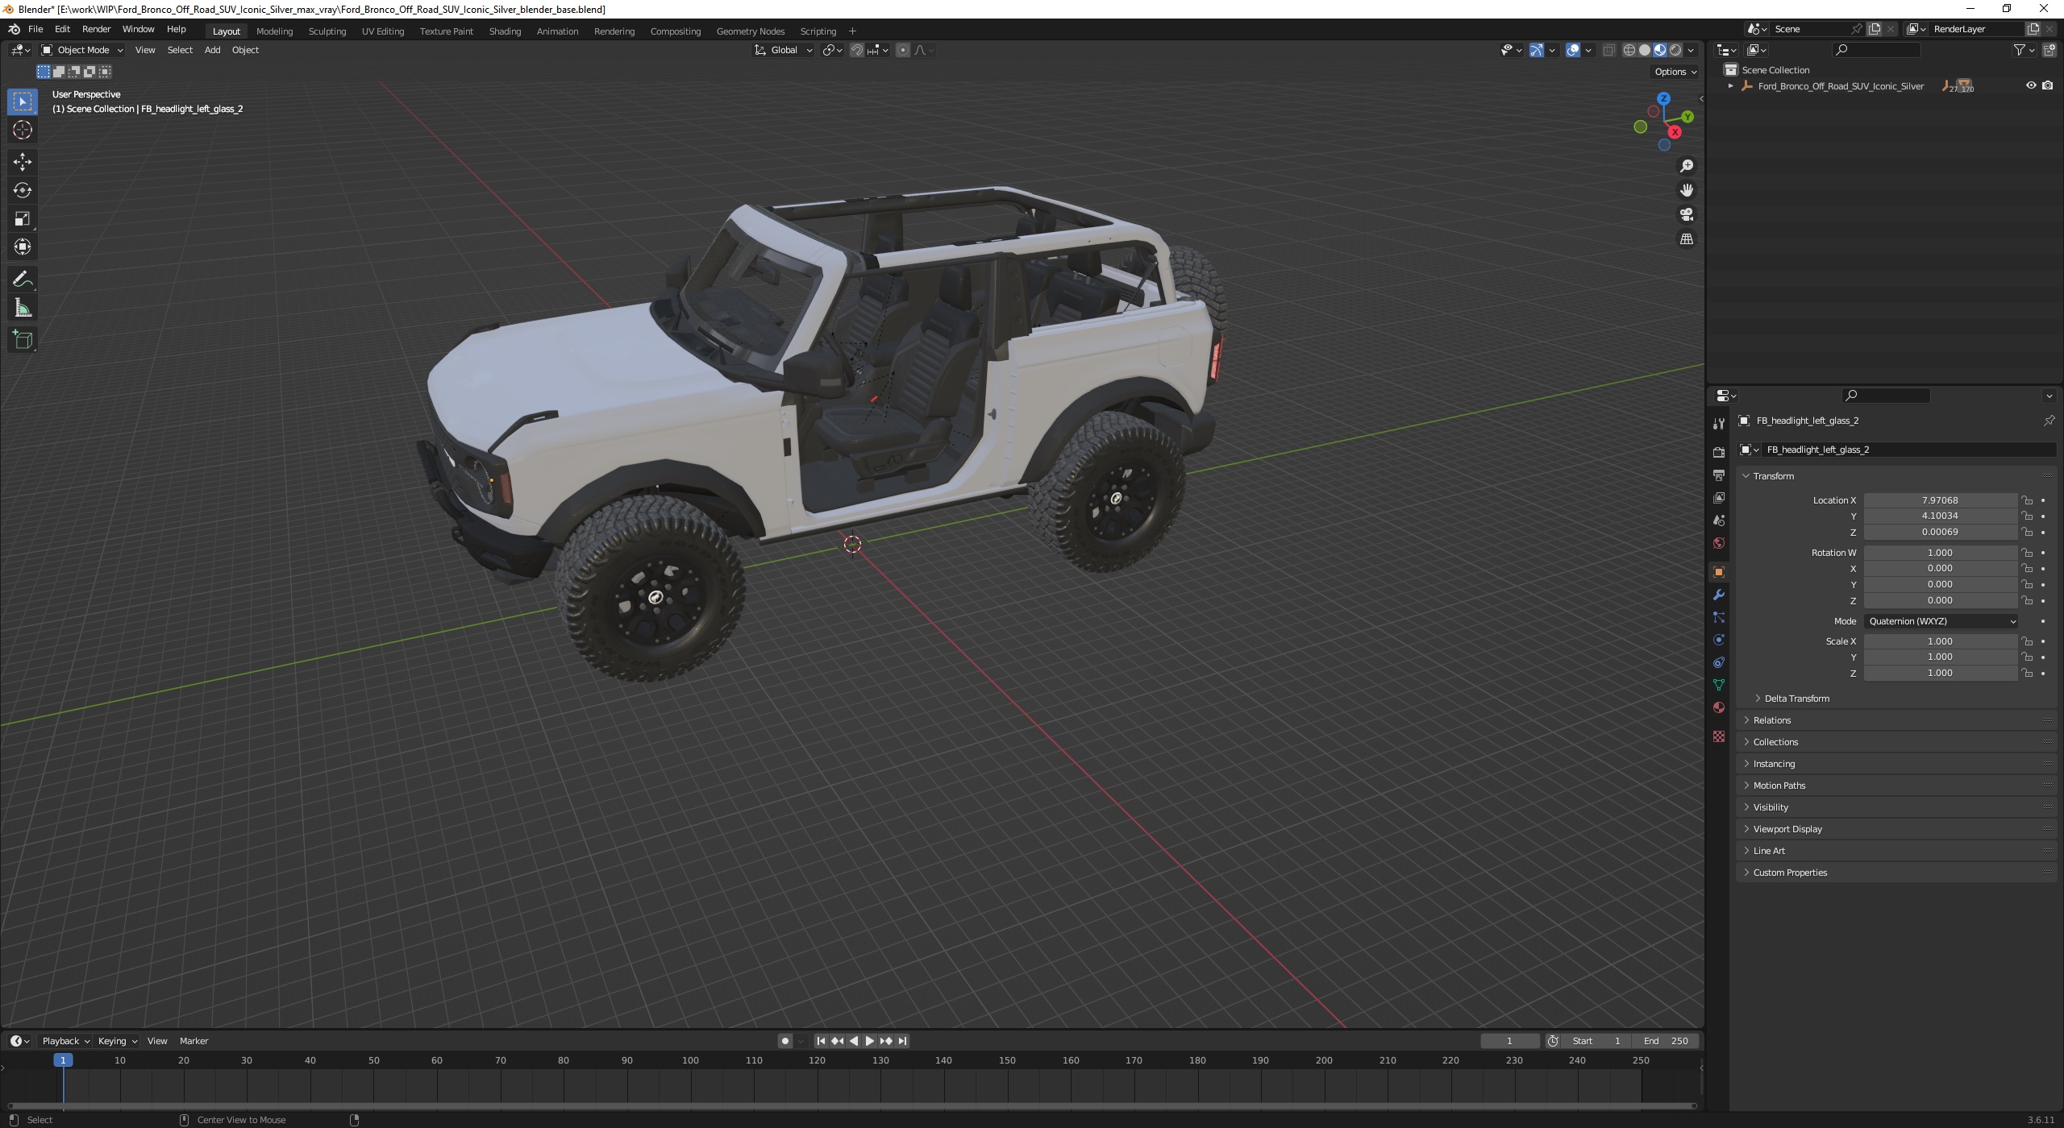The width and height of the screenshot is (2064, 1128).
Task: Click the viewport zoom magnifier icon
Action: coord(1686,166)
